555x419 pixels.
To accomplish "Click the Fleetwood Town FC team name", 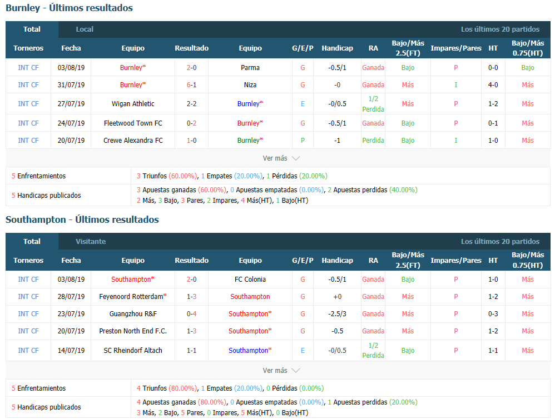I will point(133,123).
